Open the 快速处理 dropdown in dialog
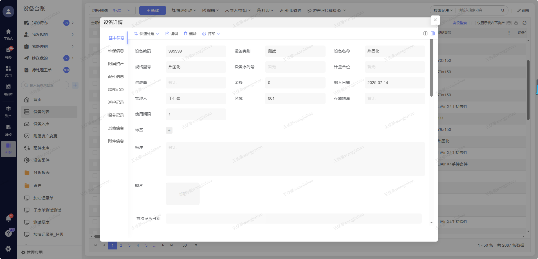Viewport: 538px width, 259px height. point(146,34)
